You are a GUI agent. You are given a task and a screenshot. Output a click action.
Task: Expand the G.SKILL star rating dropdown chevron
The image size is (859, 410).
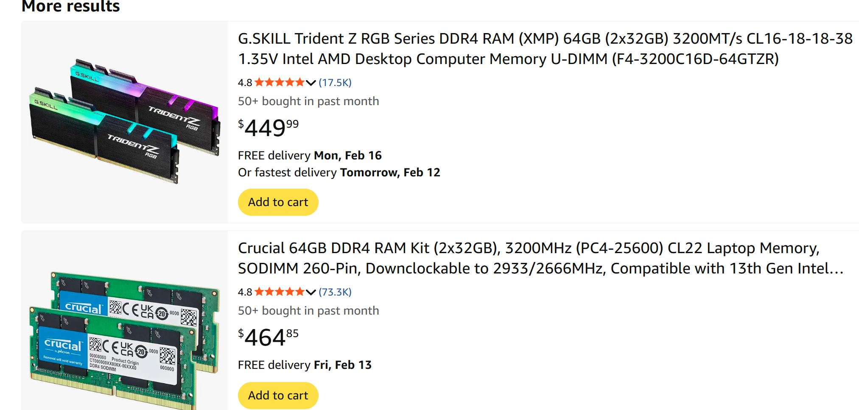point(310,83)
